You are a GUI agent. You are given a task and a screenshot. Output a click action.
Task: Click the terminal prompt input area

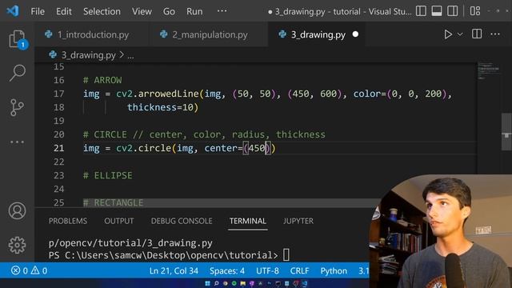pyautogui.click(x=286, y=255)
